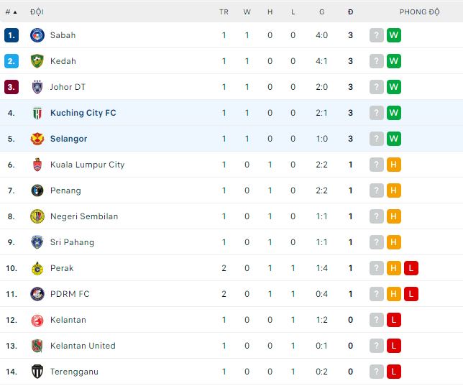Click the Perak team crest icon

(37, 268)
